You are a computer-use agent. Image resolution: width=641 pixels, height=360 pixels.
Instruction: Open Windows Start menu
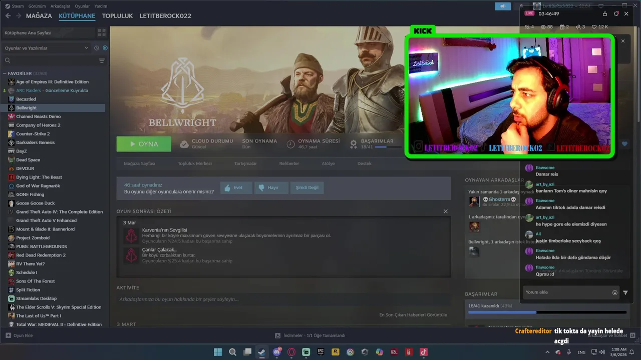[x=218, y=352]
